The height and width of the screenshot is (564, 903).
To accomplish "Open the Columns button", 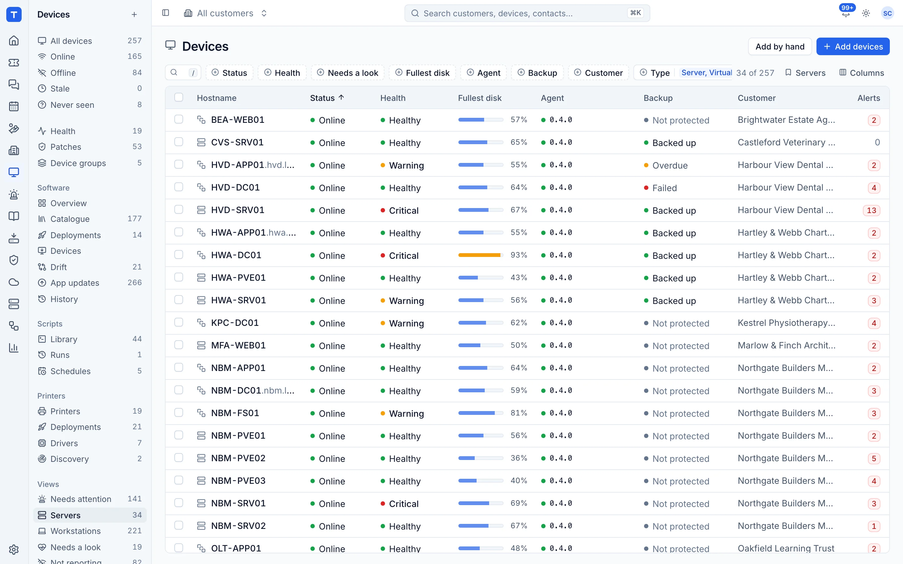I will tap(862, 73).
